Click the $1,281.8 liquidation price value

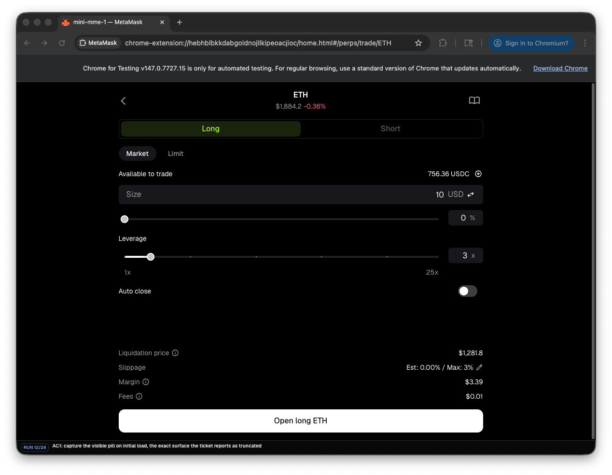coord(471,353)
